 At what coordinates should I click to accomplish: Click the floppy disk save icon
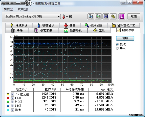pos(106,16)
